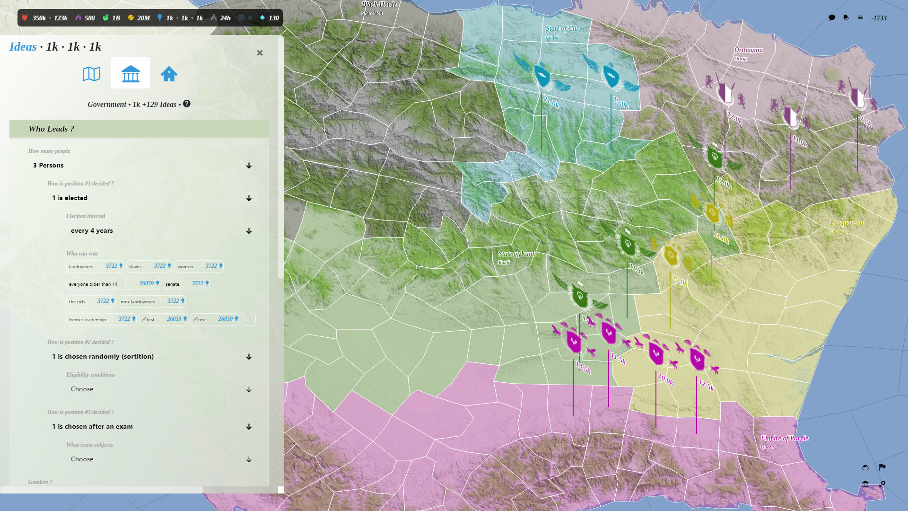Click the Ideas title link

point(23,47)
